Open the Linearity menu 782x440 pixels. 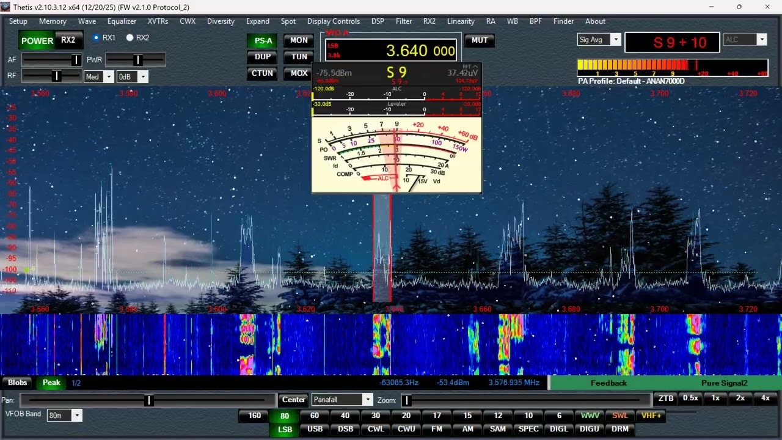[461, 21]
